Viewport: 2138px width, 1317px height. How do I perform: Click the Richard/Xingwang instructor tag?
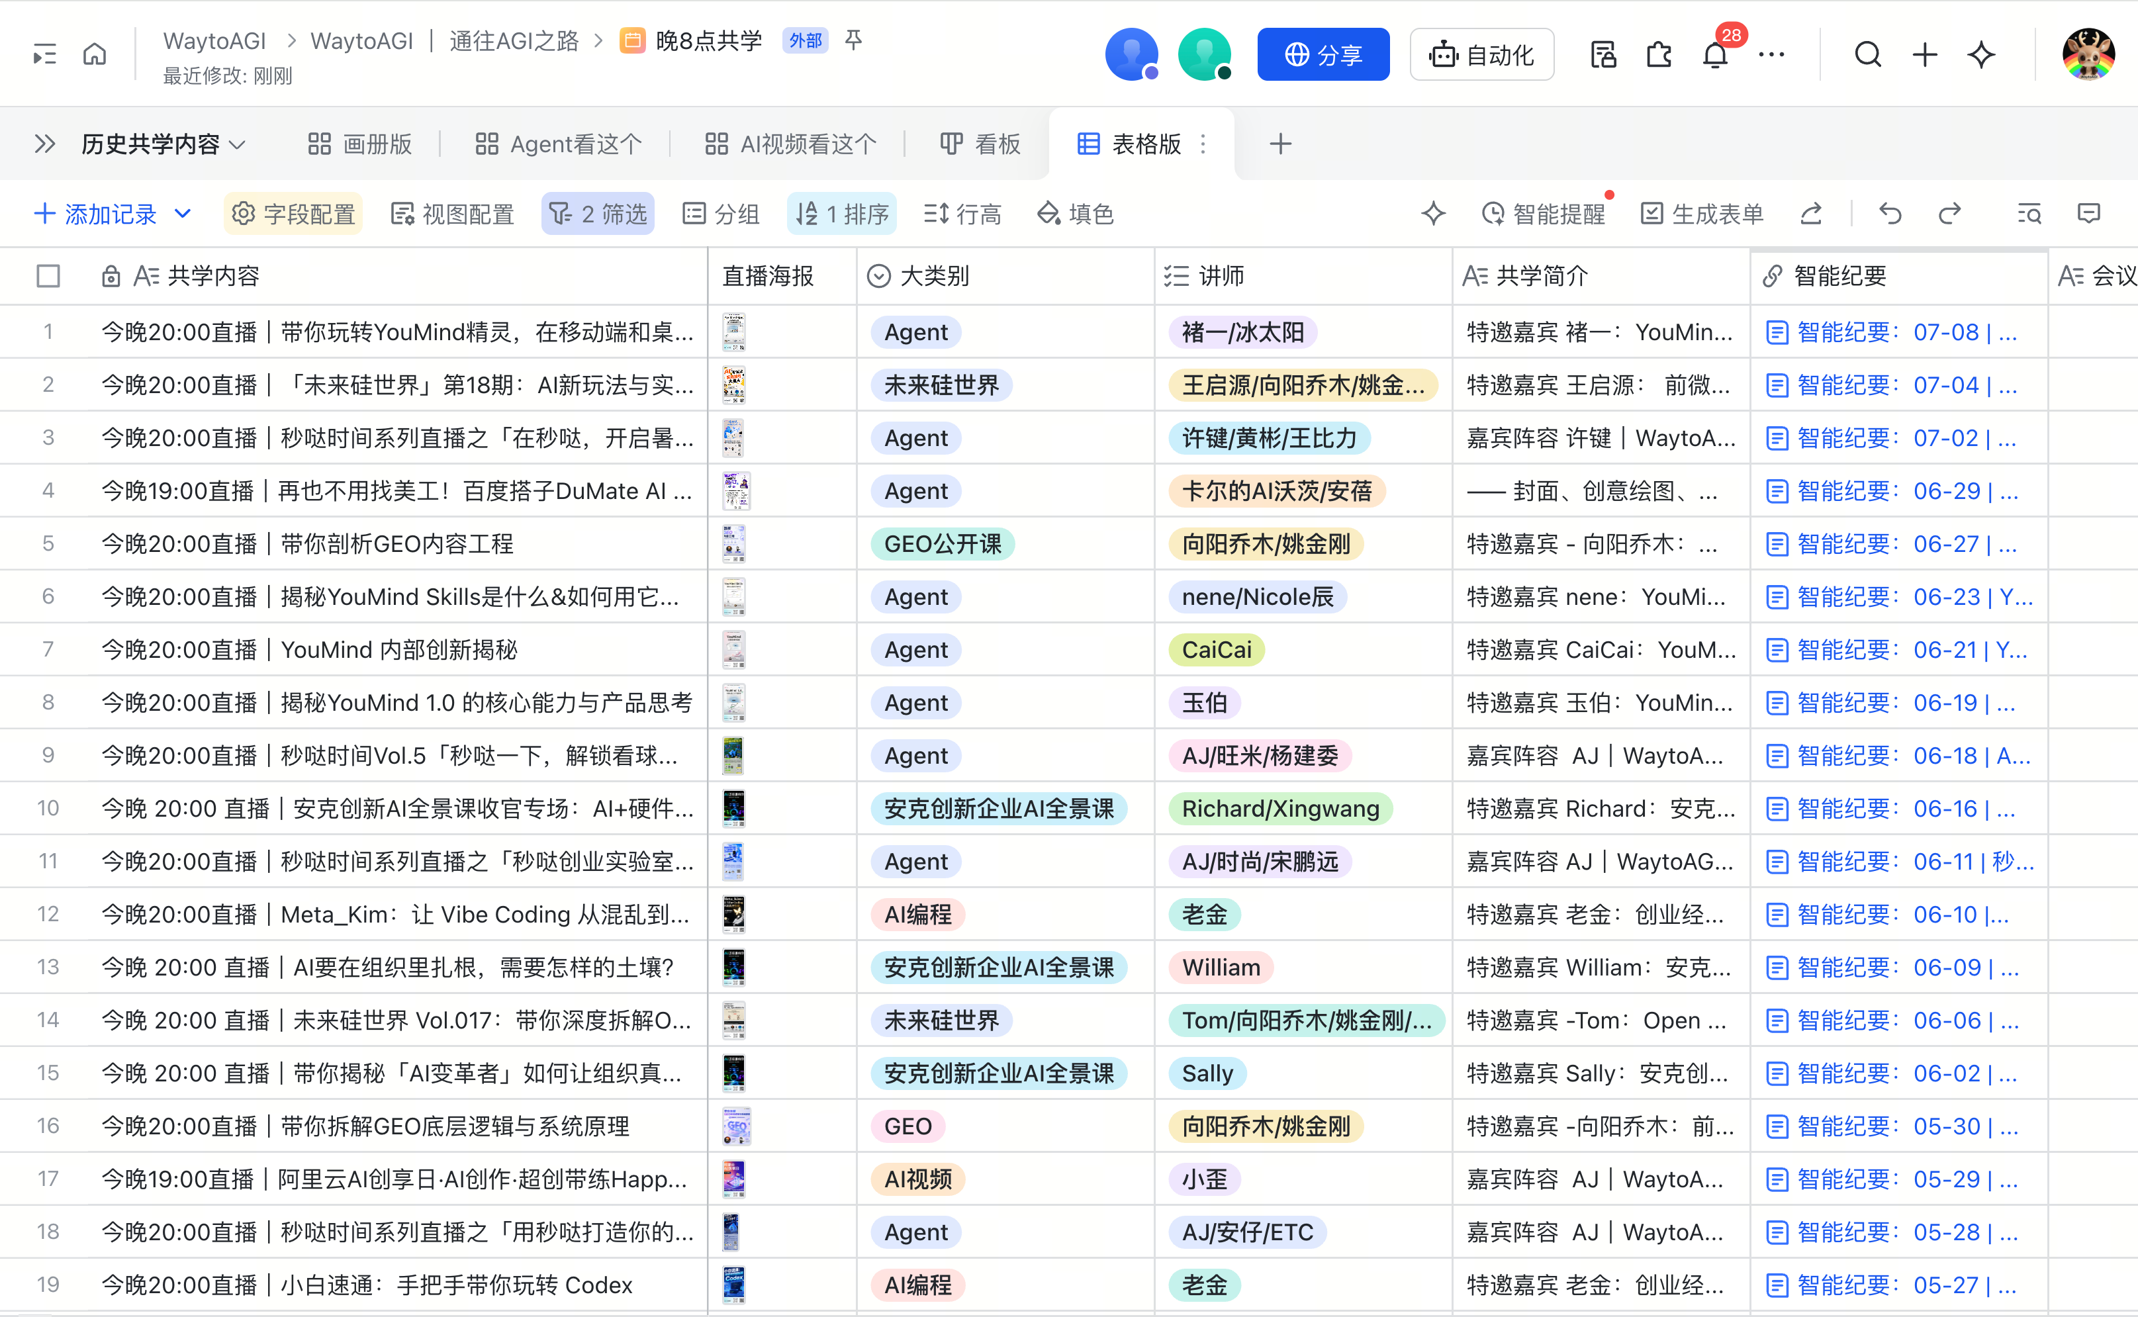tap(1280, 808)
